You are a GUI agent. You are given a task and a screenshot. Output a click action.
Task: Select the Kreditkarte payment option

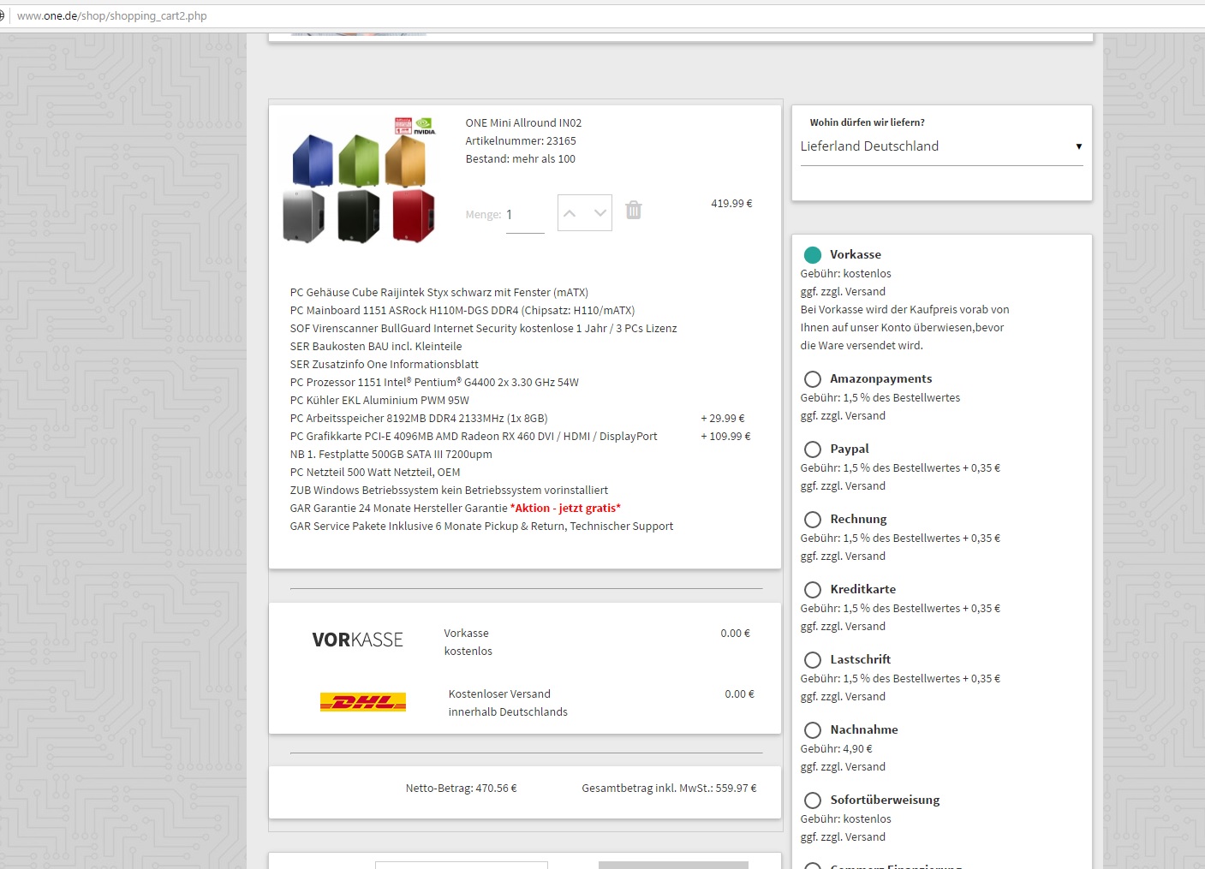pos(813,590)
